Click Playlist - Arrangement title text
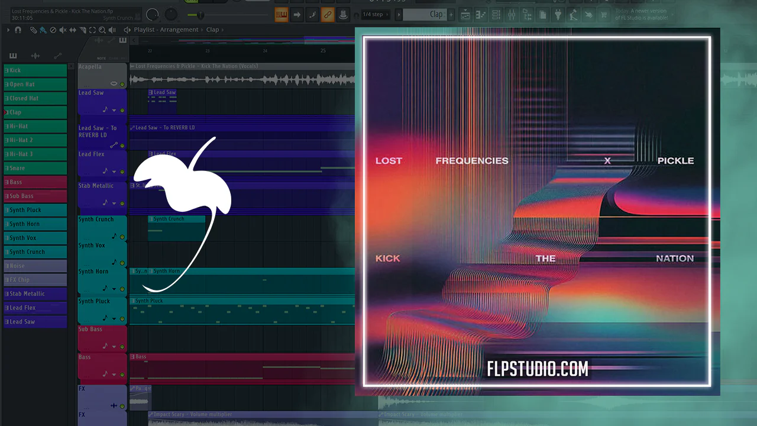Viewport: 757px width, 426px height. (166, 30)
